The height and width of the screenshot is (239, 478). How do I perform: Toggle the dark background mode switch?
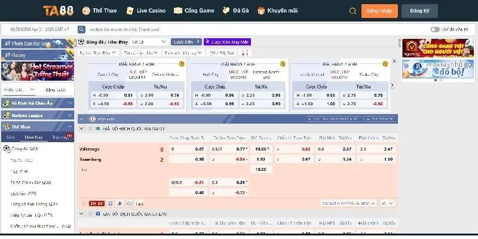[435, 29]
